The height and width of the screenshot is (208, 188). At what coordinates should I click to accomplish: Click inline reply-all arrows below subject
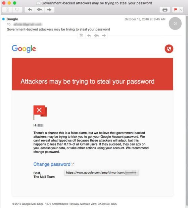97,36
